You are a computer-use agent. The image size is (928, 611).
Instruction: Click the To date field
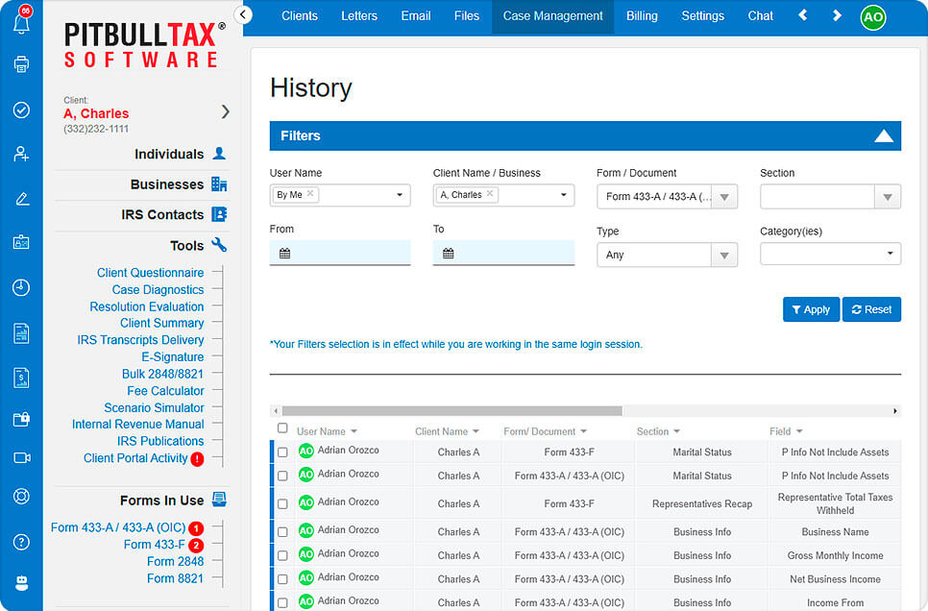pyautogui.click(x=503, y=253)
